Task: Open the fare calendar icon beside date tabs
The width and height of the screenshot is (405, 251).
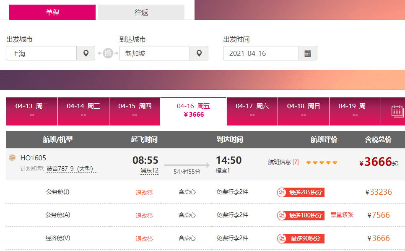Action: click(397, 111)
